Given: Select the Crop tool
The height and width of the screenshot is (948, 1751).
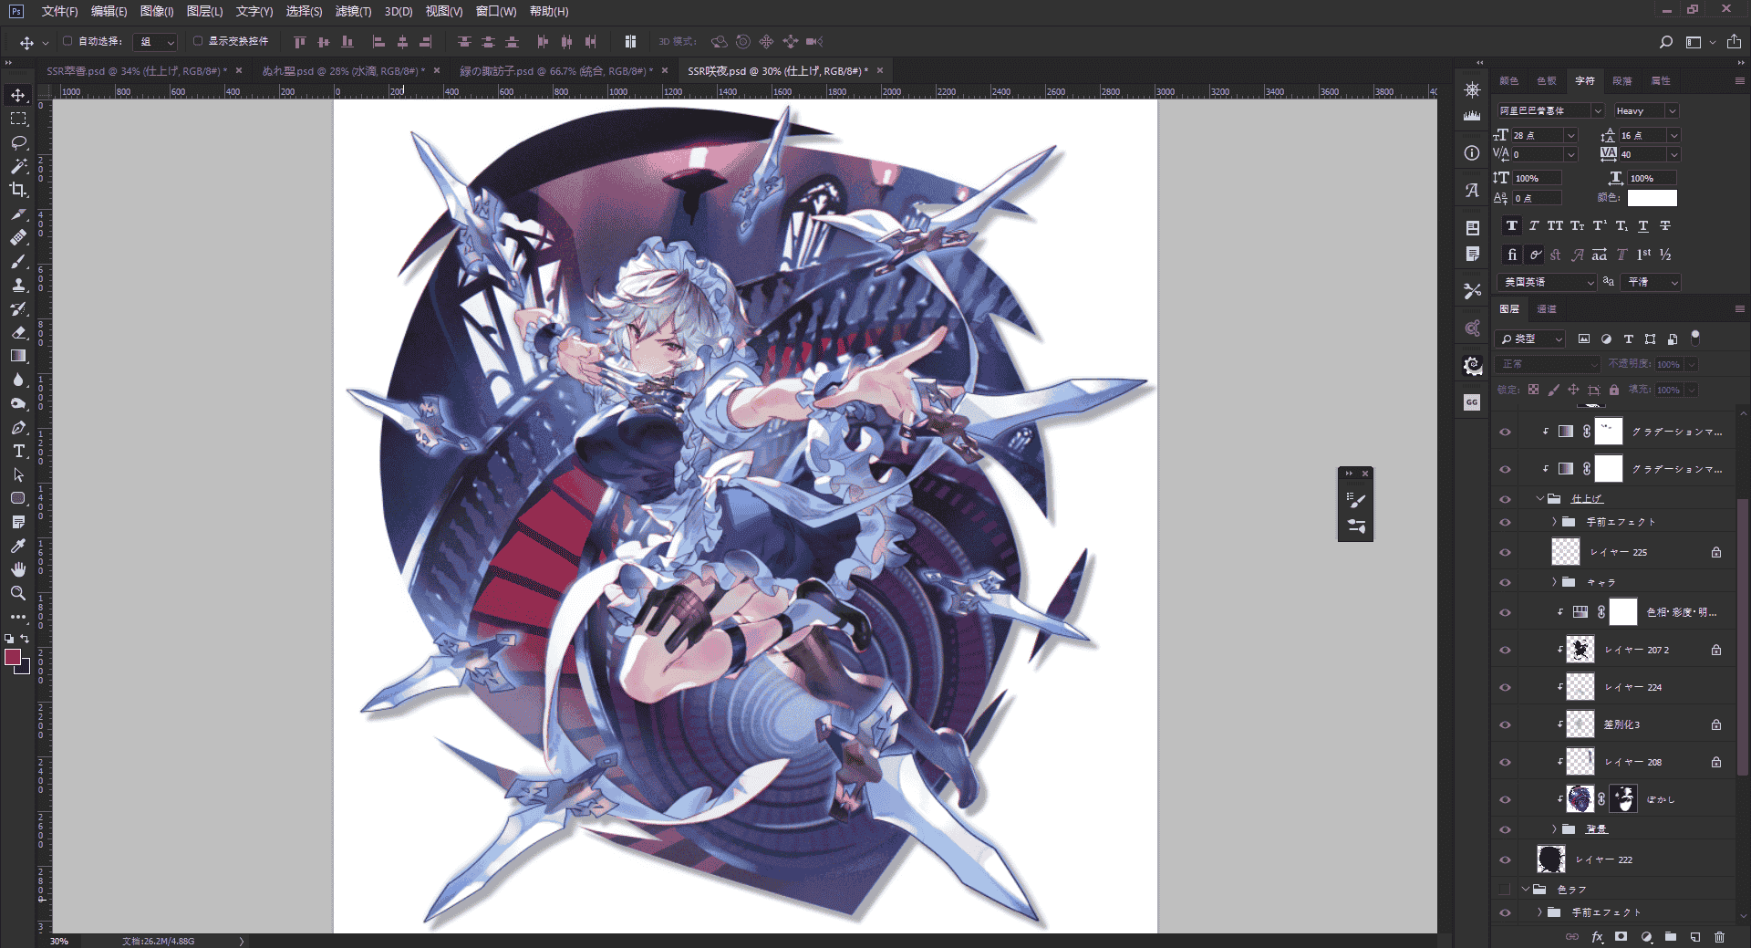Looking at the screenshot, I should (x=18, y=190).
